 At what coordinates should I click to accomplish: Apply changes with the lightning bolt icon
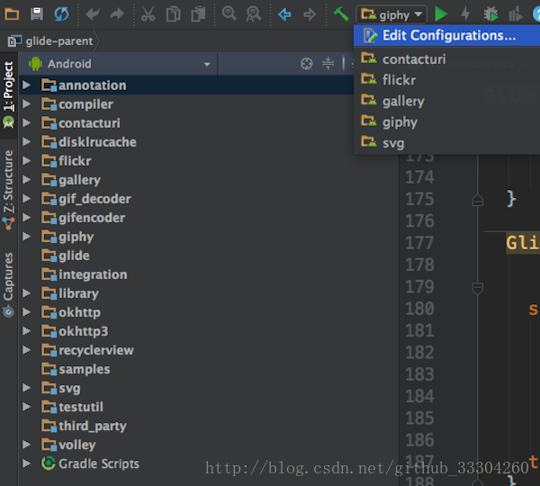tap(465, 14)
